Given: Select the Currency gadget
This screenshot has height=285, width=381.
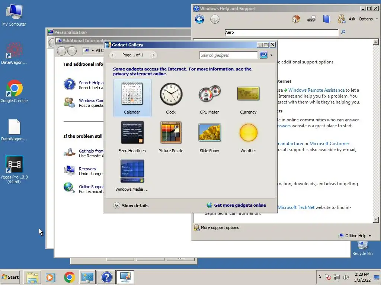Looking at the screenshot, I should point(248,98).
